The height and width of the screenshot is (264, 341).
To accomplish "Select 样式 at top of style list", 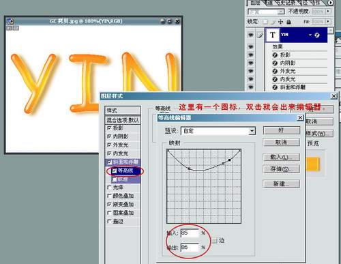I will [x=123, y=111].
